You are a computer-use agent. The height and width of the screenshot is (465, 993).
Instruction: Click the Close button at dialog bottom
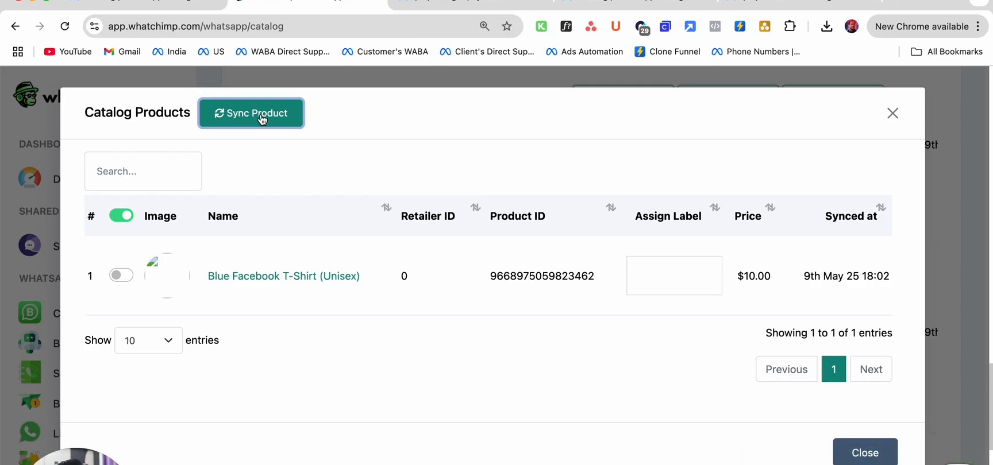pyautogui.click(x=865, y=452)
